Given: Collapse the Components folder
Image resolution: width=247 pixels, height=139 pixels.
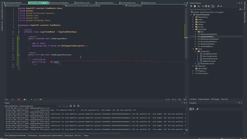Looking at the screenshot, I should pos(196,51).
